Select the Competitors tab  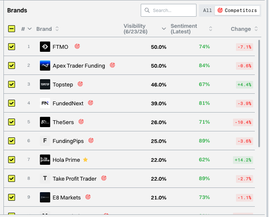(x=237, y=10)
